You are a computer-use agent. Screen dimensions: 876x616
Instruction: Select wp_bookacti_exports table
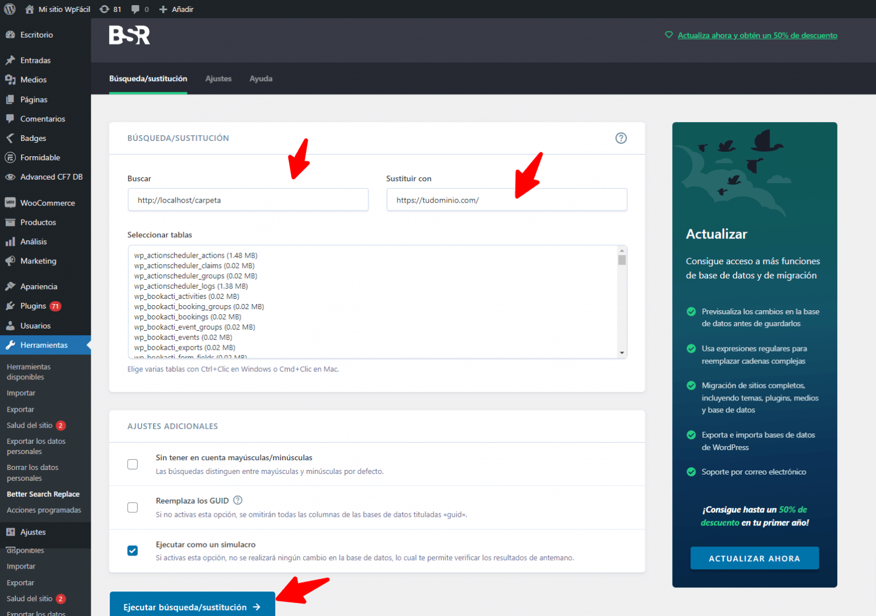(x=184, y=348)
